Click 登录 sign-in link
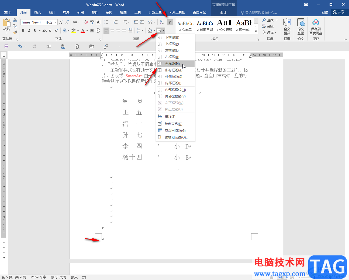Image resolution: width=349 pixels, height=280 pixels. coord(325,12)
